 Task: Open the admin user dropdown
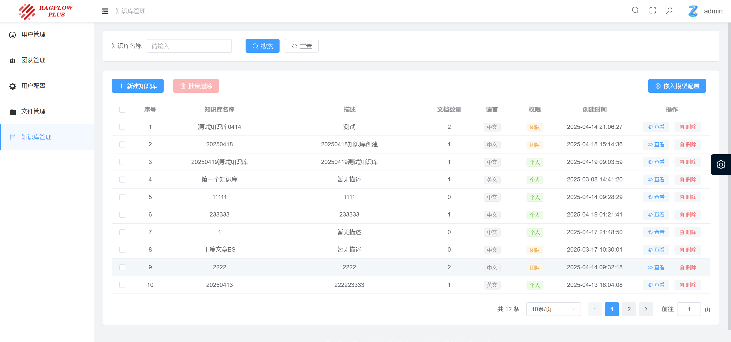pos(713,11)
